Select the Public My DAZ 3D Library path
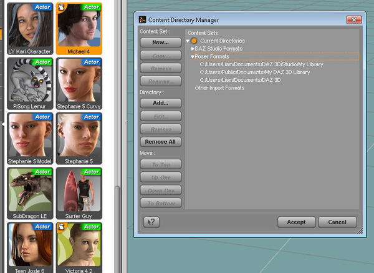374x273 pixels. 255,72
